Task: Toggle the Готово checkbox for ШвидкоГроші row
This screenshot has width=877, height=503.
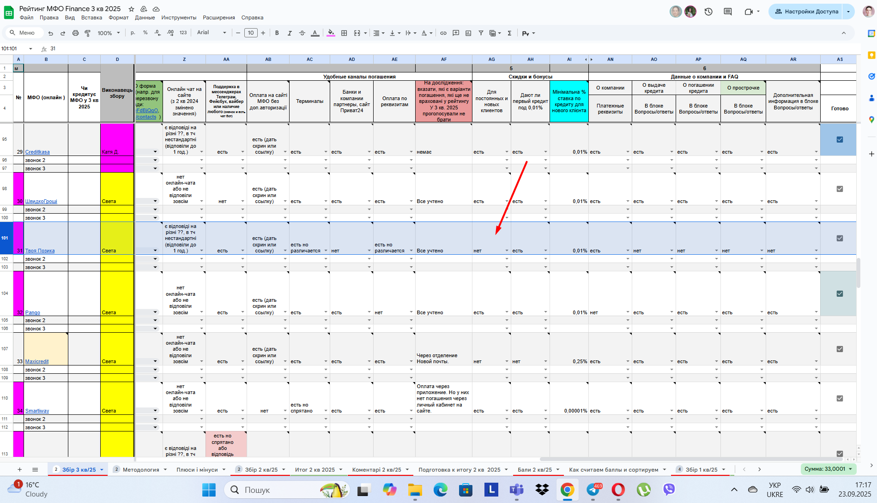Action: click(x=840, y=189)
